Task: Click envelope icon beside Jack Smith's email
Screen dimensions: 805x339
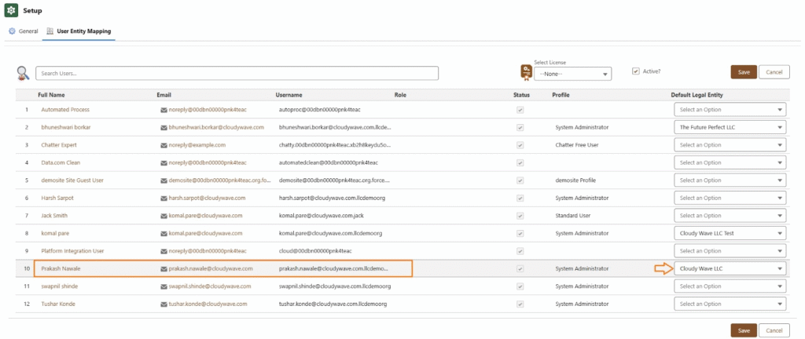Action: pos(164,216)
